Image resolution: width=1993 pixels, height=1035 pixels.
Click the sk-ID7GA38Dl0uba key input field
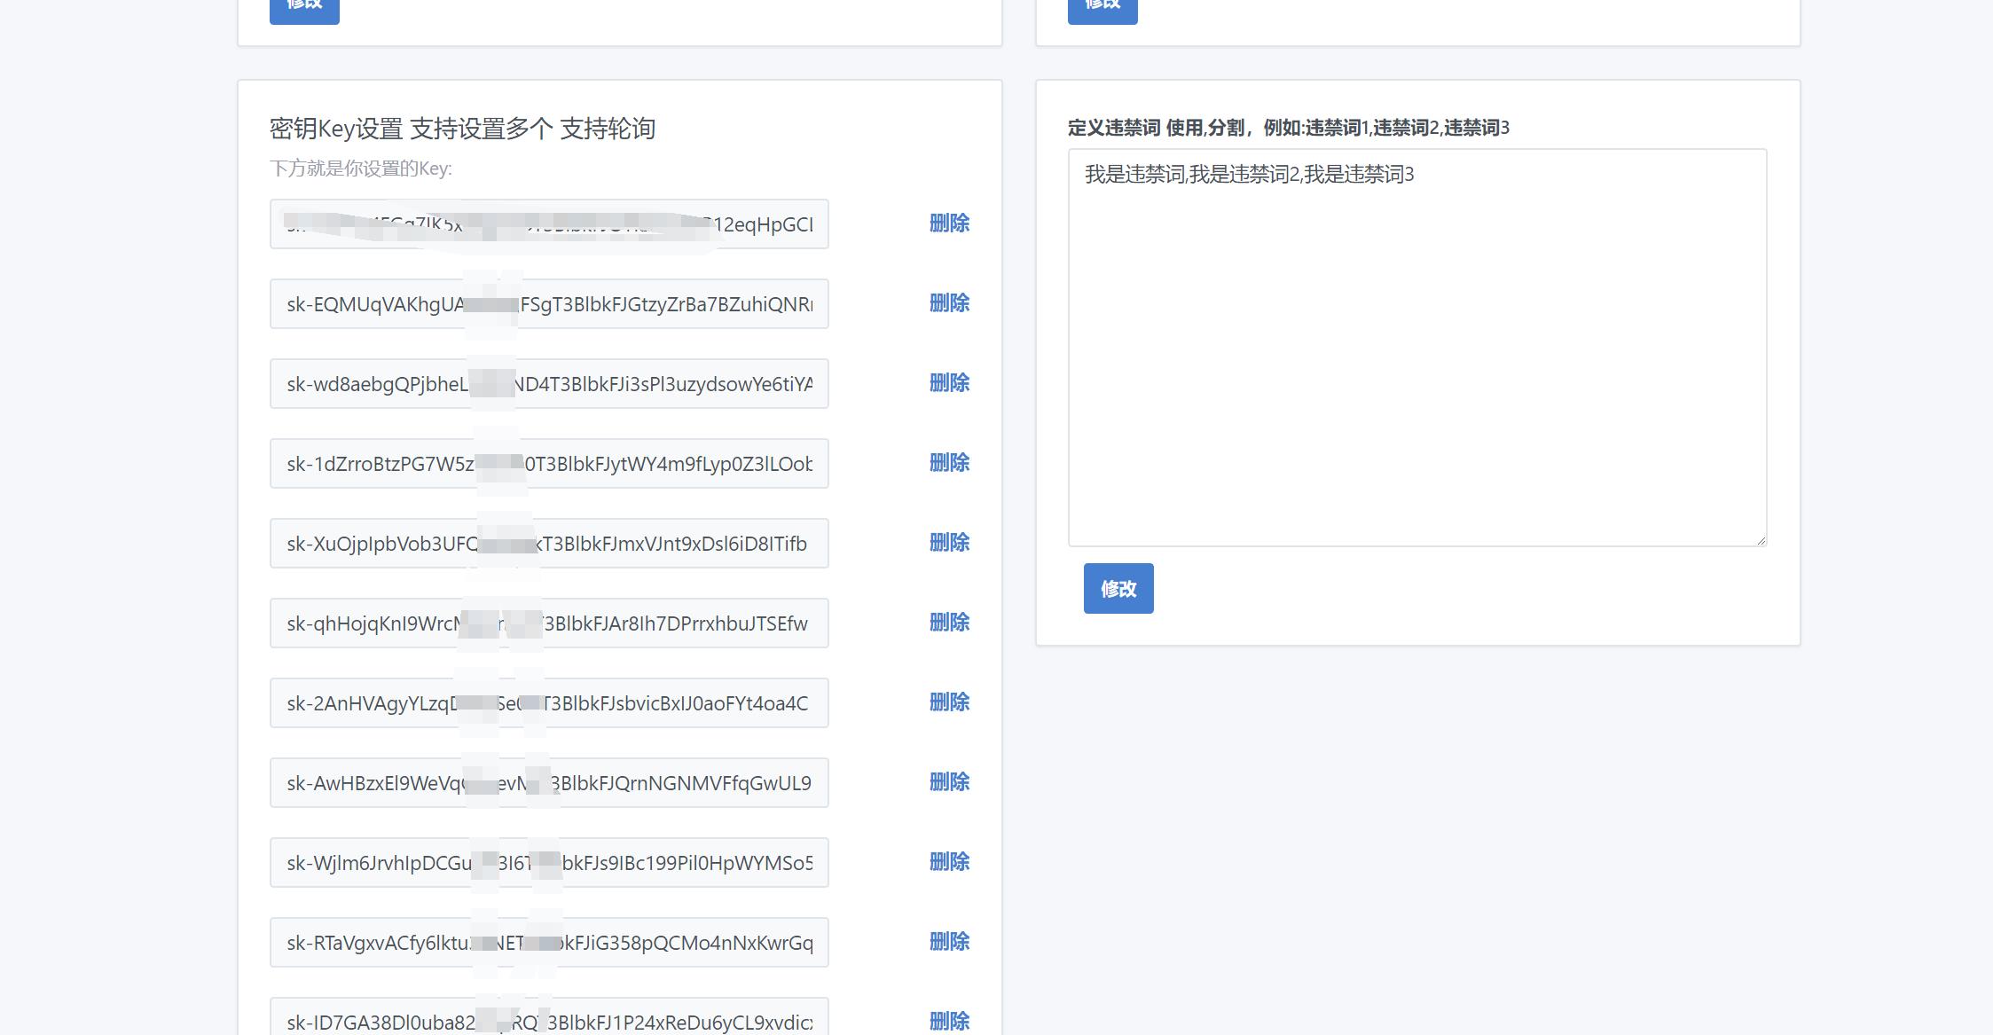[548, 1019]
